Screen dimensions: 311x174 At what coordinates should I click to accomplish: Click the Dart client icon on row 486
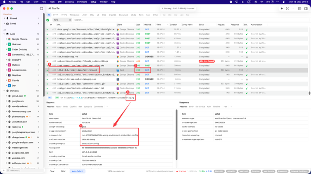(x=118, y=70)
